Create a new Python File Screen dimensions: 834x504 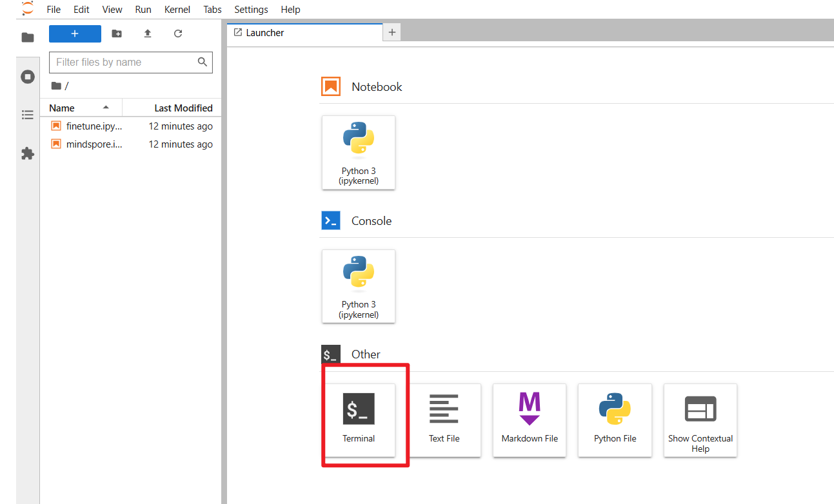615,420
